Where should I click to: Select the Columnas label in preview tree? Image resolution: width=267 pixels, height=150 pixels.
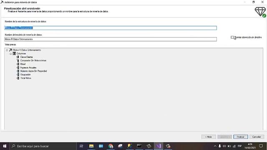point(21,54)
